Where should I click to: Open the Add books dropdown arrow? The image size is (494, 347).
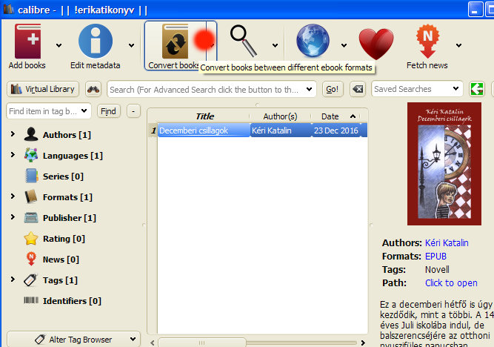pyautogui.click(x=59, y=45)
